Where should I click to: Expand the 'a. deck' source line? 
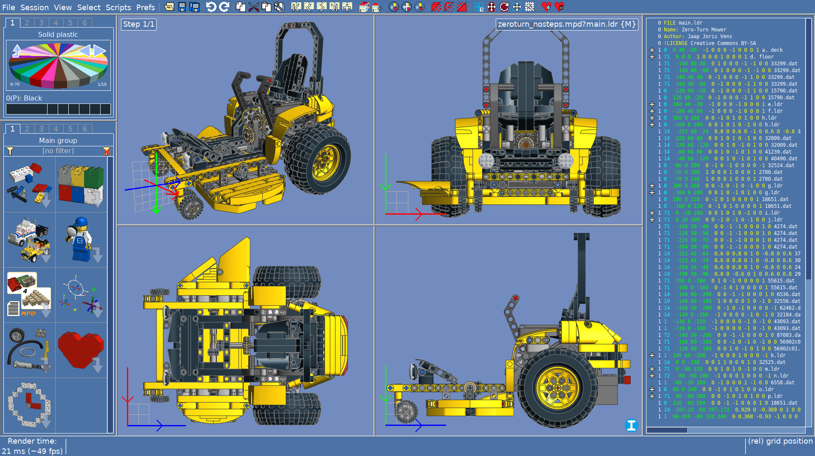click(x=652, y=50)
